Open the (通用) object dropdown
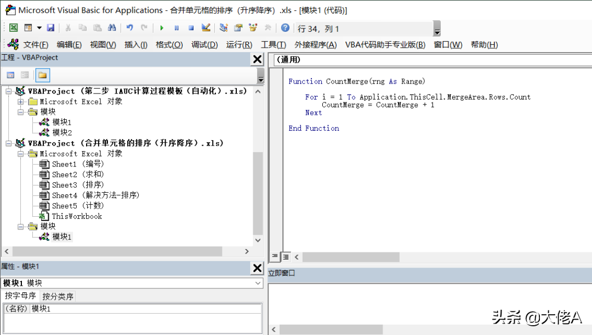Viewport: 592px width, 335px height. point(432,60)
